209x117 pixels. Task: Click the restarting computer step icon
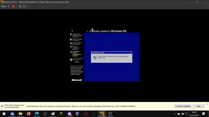coord(71,47)
